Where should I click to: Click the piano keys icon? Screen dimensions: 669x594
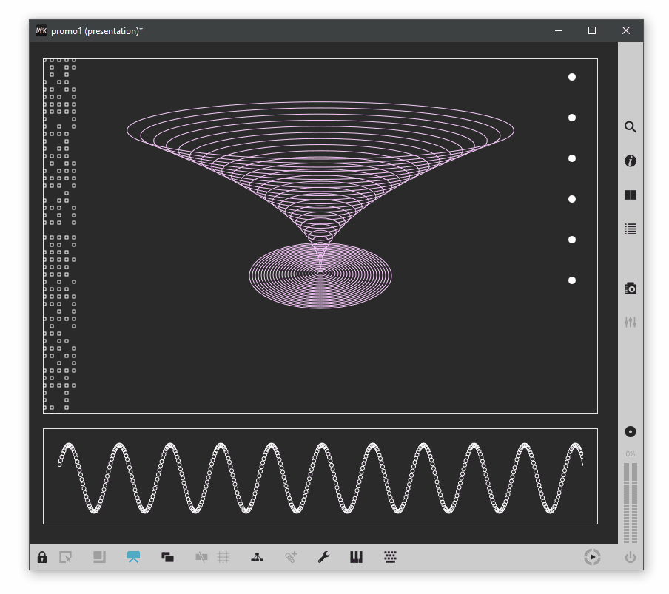(x=357, y=557)
